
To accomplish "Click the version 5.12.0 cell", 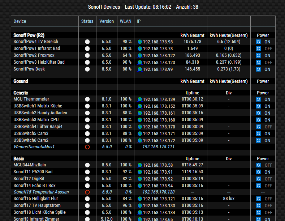I will pos(107,219).
